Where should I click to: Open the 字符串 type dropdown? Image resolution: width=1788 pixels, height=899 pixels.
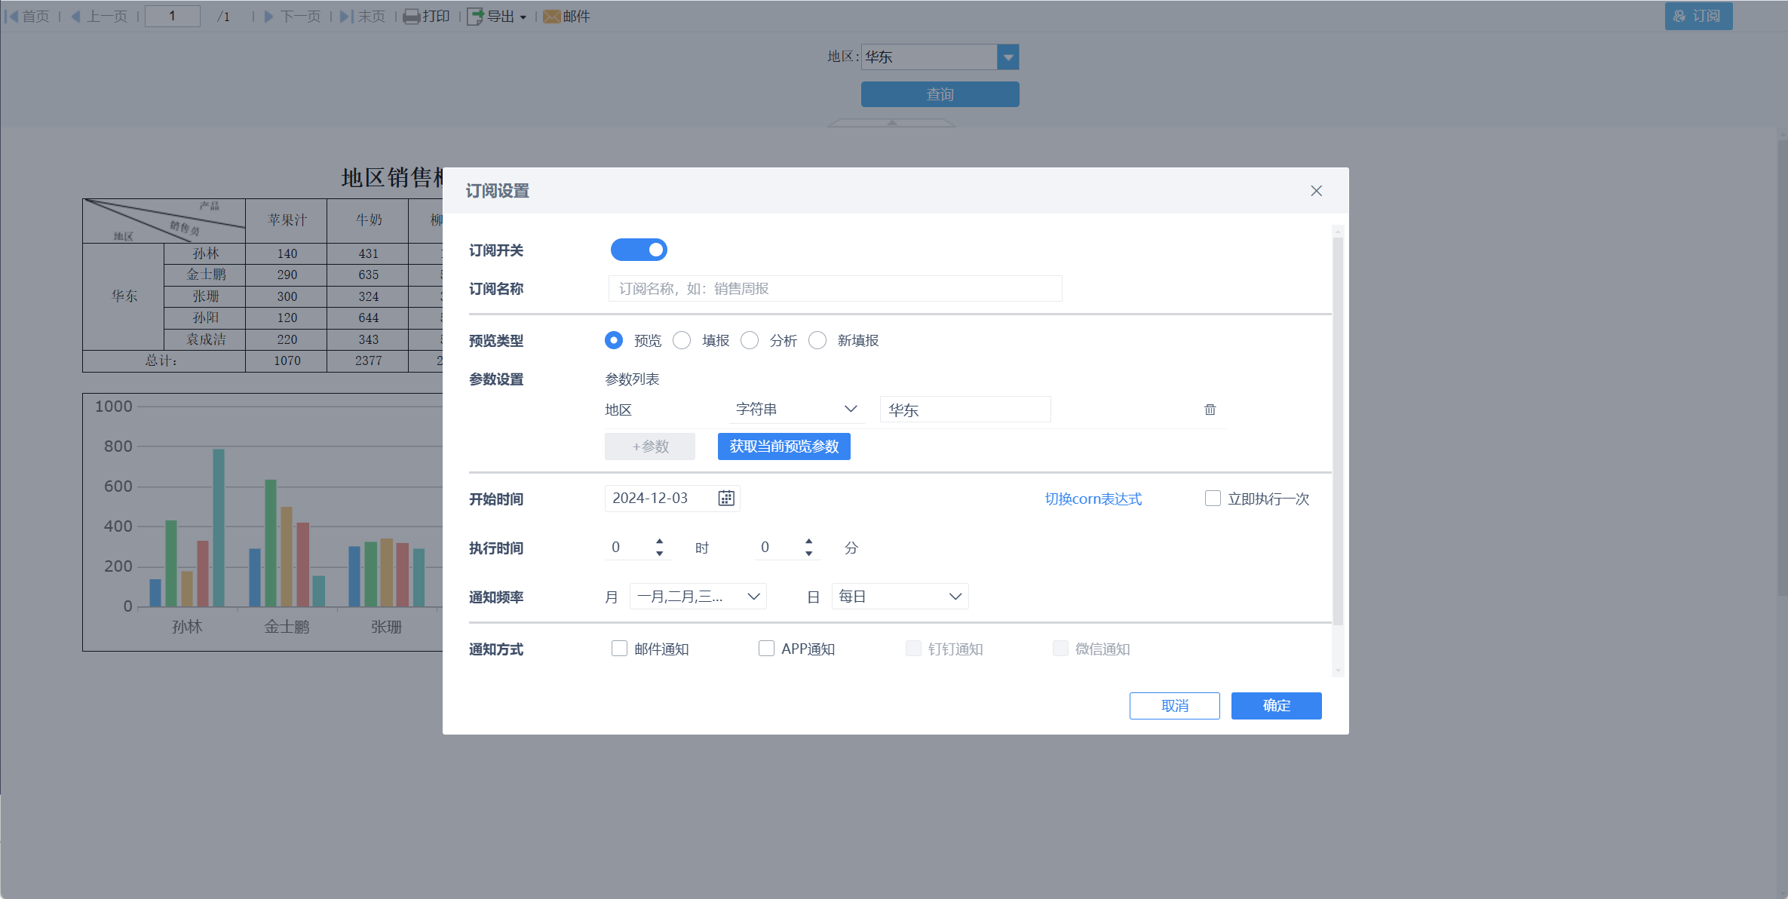796,409
